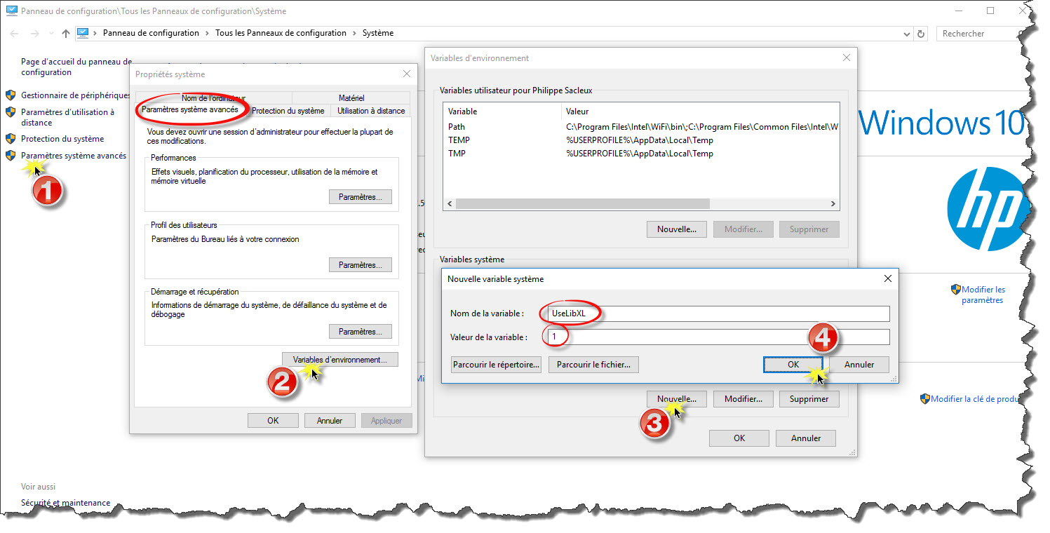Close the Propriétés système dialog with X
Image resolution: width=1050 pixels, height=533 pixels.
407,74
